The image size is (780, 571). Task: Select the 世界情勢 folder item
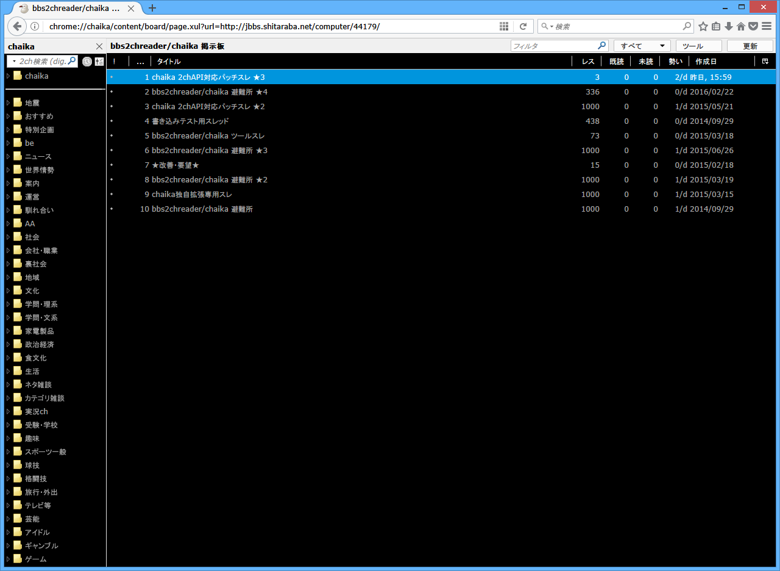click(x=40, y=170)
